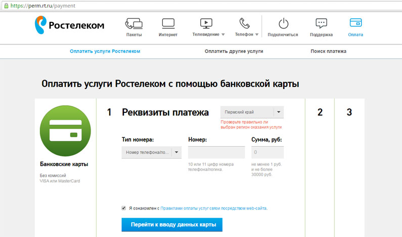
Task: Click the Подключиться power icon
Action: [x=283, y=23]
